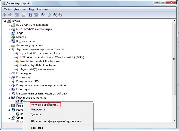
Task: Choose Отключить in the context menu
Action: (x=38, y=109)
